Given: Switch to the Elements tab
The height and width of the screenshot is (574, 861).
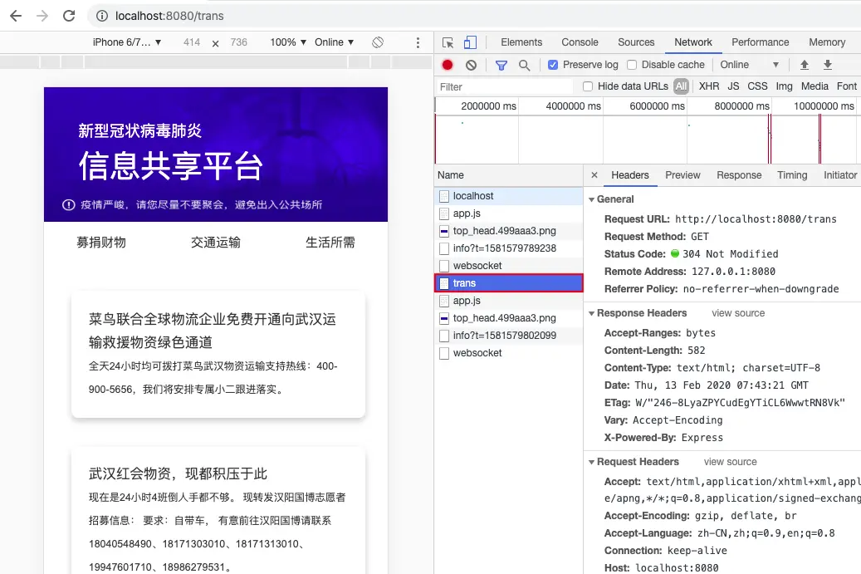Looking at the screenshot, I should point(521,42).
